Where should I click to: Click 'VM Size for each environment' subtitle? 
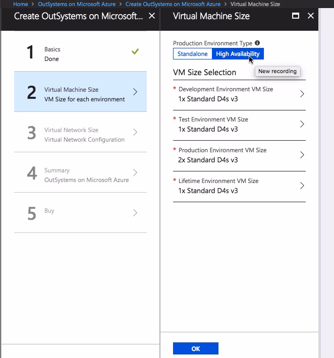point(85,99)
